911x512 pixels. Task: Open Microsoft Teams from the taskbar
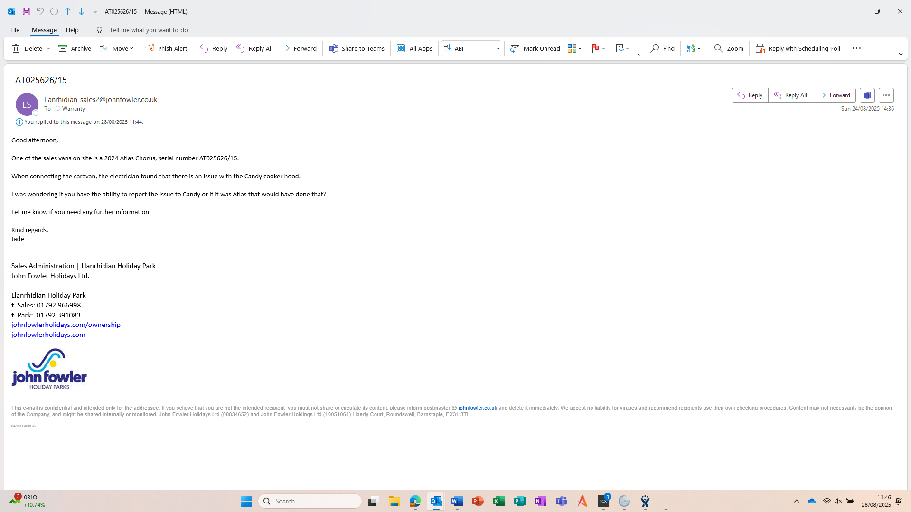pyautogui.click(x=562, y=501)
